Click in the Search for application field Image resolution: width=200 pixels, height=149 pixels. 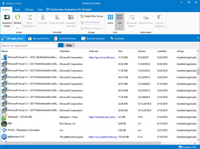click(29, 46)
